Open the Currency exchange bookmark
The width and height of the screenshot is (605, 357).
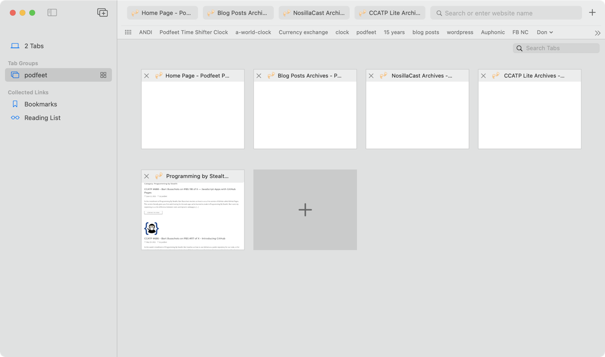pyautogui.click(x=303, y=32)
